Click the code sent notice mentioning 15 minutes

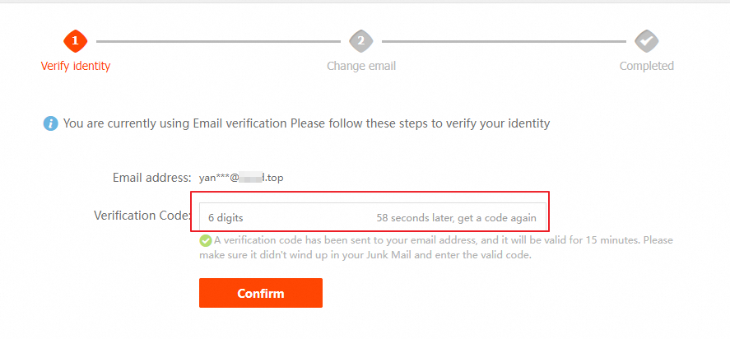pos(444,241)
